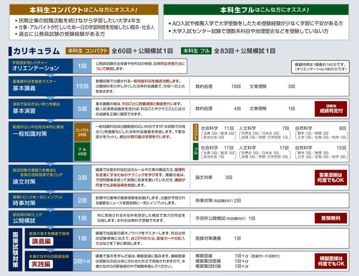Click the red 模擬面接は何度でもOK badge

point(332,261)
